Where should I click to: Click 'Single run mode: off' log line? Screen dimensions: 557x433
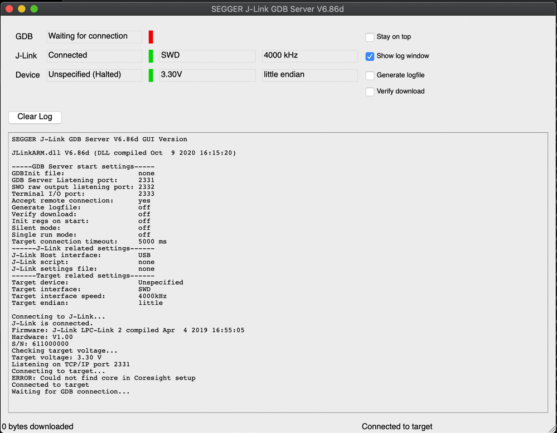coord(81,234)
